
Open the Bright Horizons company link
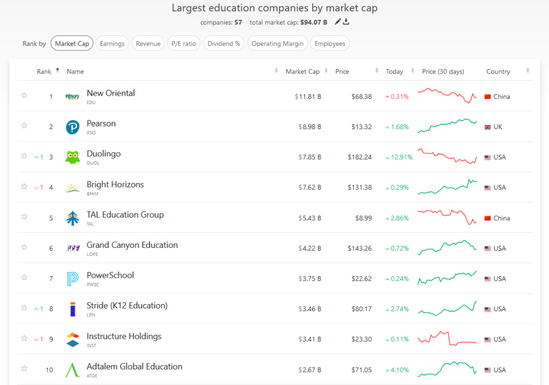[115, 184]
